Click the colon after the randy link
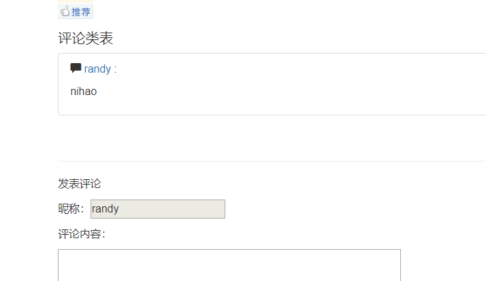Viewport: 486px width, 281px height. (115, 69)
